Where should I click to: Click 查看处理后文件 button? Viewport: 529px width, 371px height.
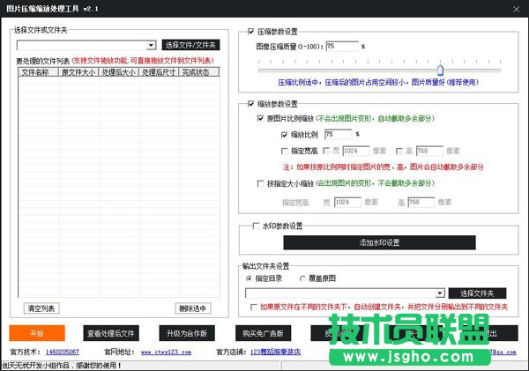click(111, 334)
